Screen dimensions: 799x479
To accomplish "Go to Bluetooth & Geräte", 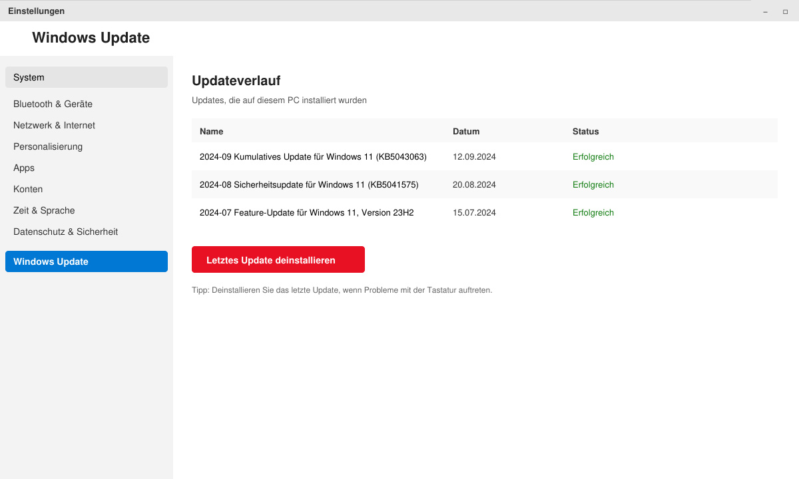I will tap(87, 104).
